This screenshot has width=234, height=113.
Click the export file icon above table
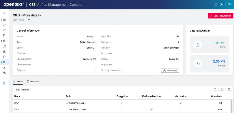point(229,90)
